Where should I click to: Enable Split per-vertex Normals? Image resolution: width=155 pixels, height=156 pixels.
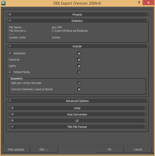(x=79, y=83)
